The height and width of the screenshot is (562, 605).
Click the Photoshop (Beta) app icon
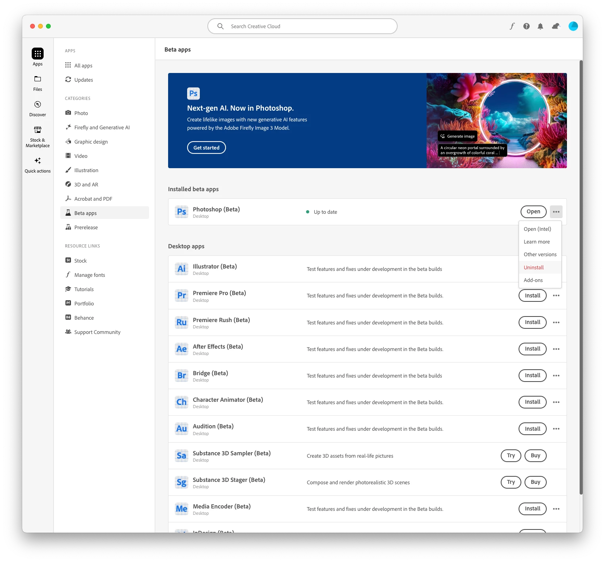182,212
